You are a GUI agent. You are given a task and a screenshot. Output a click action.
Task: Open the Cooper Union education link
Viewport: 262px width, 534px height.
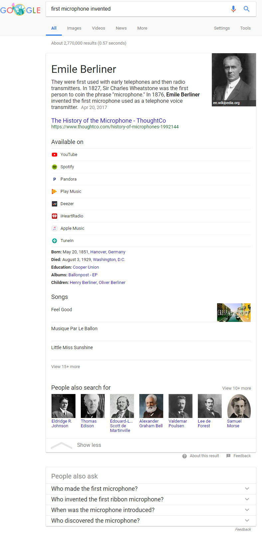tap(86, 267)
